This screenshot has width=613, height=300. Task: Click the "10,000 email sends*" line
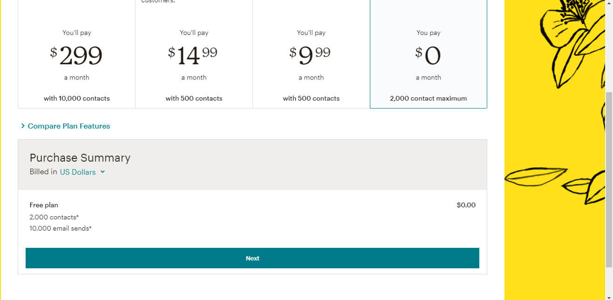61,228
